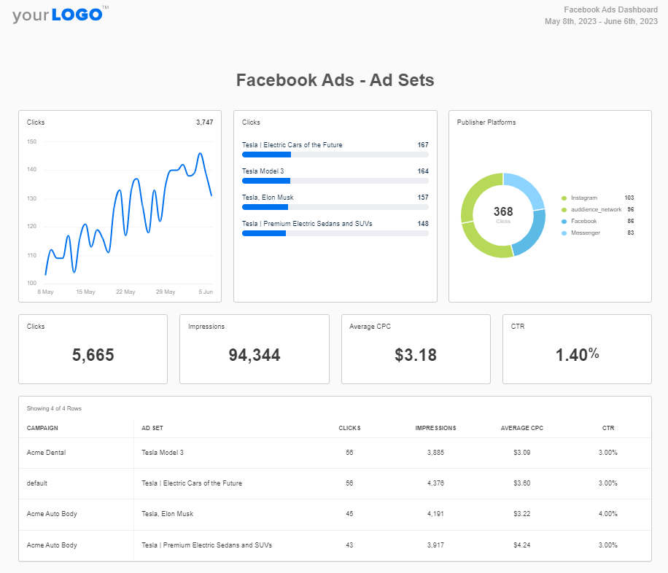
Task: Click Acme Auto Body in the Tesla, Elon Musk row
Action: click(52, 514)
